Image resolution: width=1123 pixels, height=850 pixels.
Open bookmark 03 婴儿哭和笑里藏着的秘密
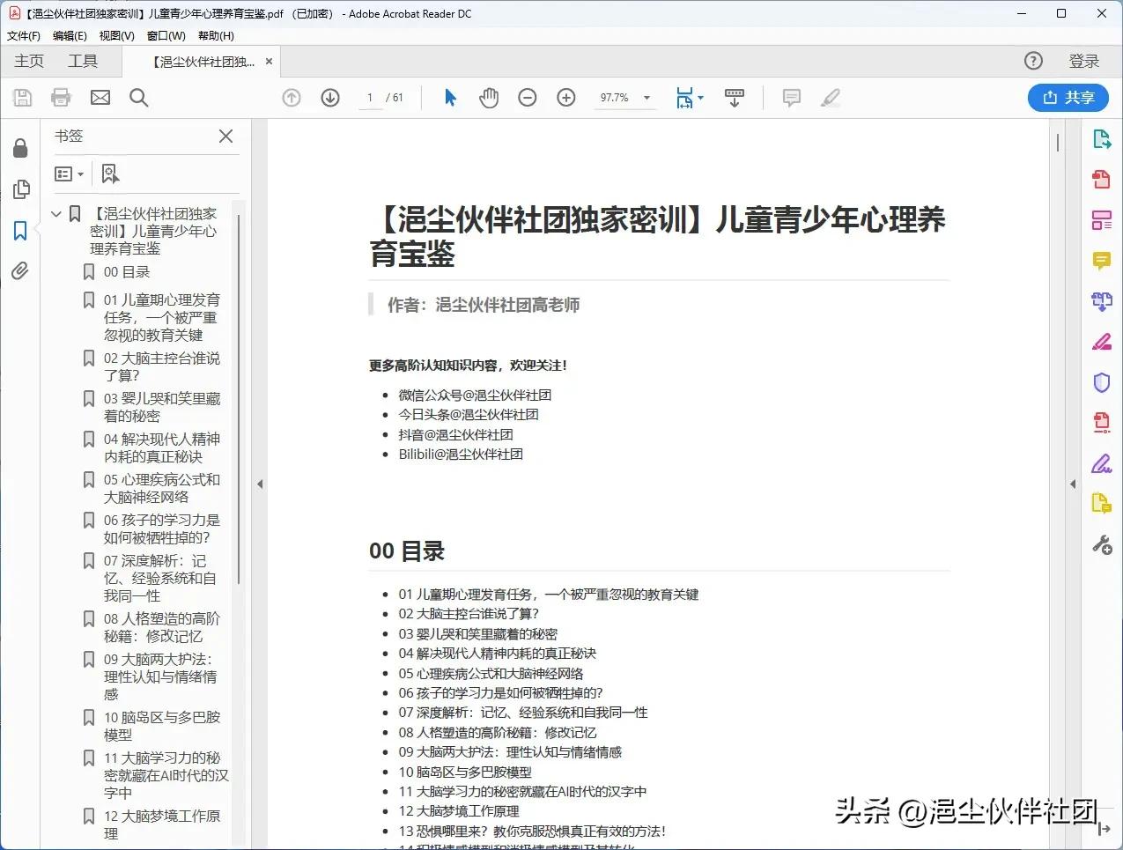click(162, 408)
